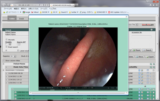This screenshot has height=101, width=160.
Task: Click the Accession No link
Action: tap(137, 32)
